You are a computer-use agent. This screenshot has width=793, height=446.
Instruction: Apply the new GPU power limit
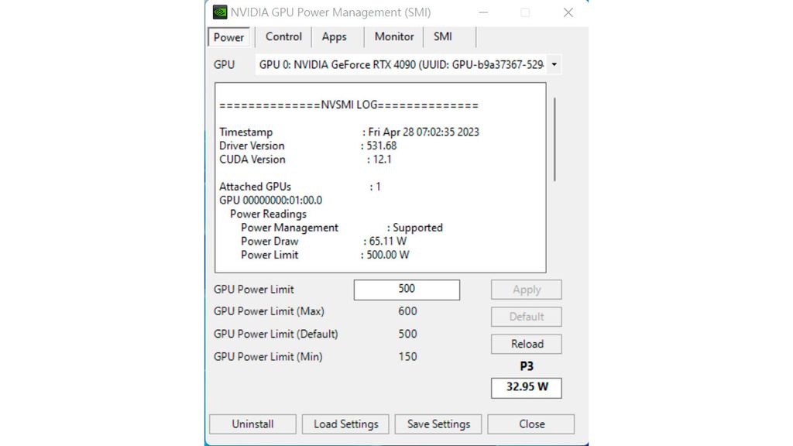click(526, 289)
